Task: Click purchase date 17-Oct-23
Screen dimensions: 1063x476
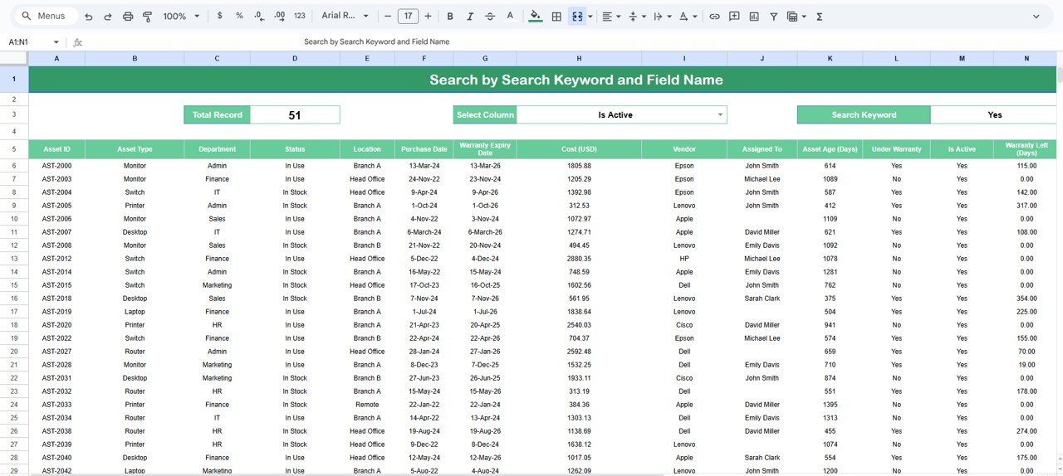Action: [x=424, y=285]
